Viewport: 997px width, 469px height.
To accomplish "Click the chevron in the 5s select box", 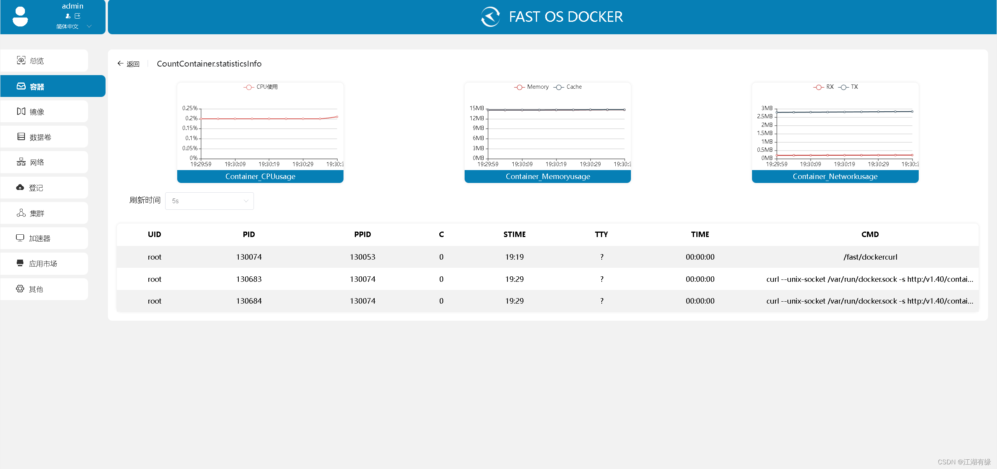I will coord(246,201).
